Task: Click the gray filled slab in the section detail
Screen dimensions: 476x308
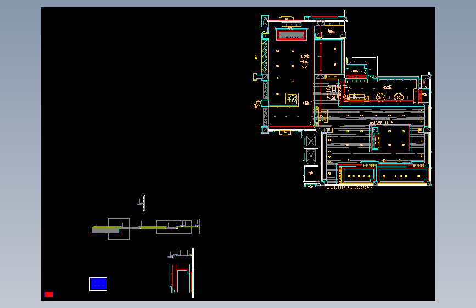Action: pyautogui.click(x=105, y=230)
